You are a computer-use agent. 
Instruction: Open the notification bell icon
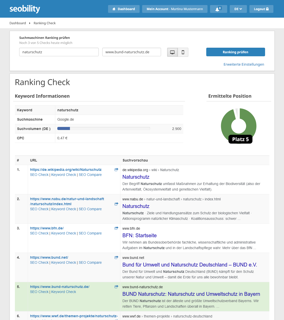click(218, 9)
